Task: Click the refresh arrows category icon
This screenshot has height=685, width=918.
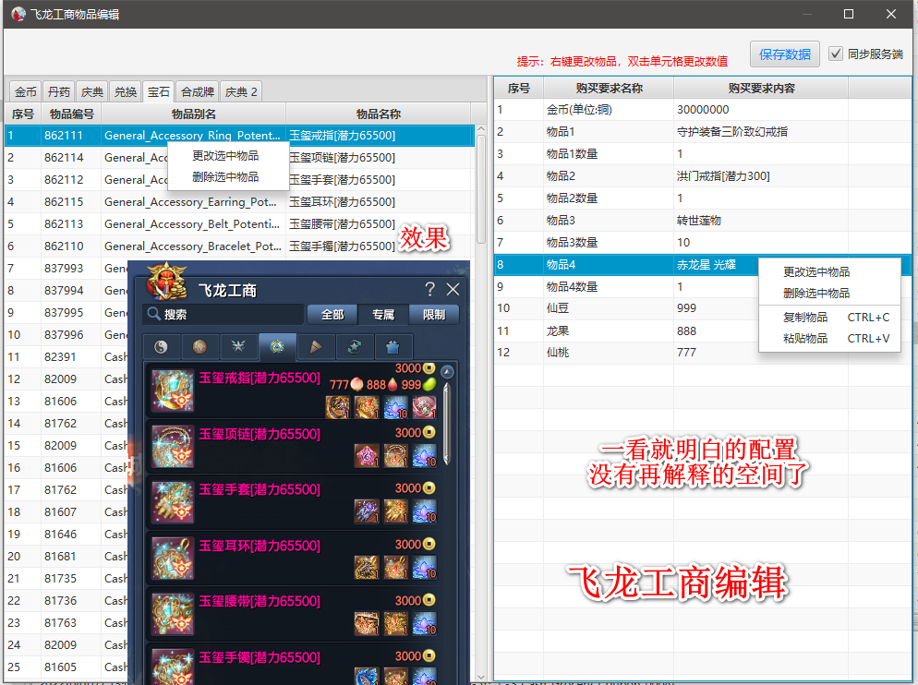Action: click(x=354, y=347)
